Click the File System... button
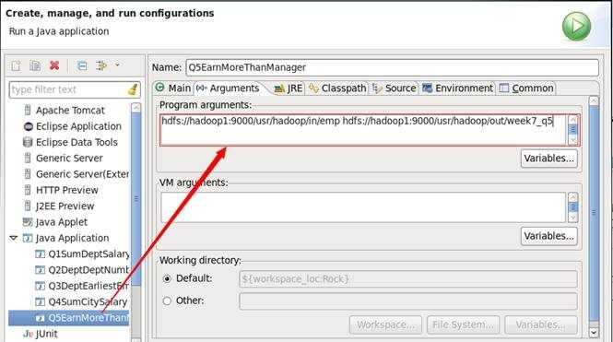613x342 pixels. point(464,324)
